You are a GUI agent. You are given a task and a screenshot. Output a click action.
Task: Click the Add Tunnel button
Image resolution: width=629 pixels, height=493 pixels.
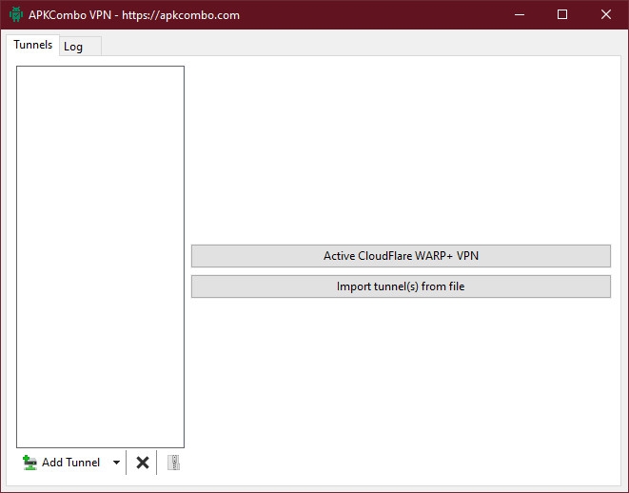[64, 463]
